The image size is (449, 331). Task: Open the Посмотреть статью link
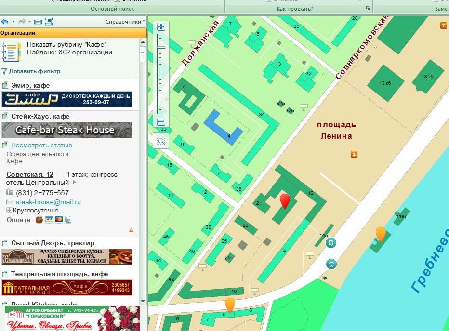41,145
